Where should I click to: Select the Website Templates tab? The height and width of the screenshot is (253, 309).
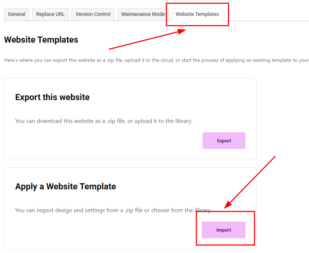click(x=197, y=14)
